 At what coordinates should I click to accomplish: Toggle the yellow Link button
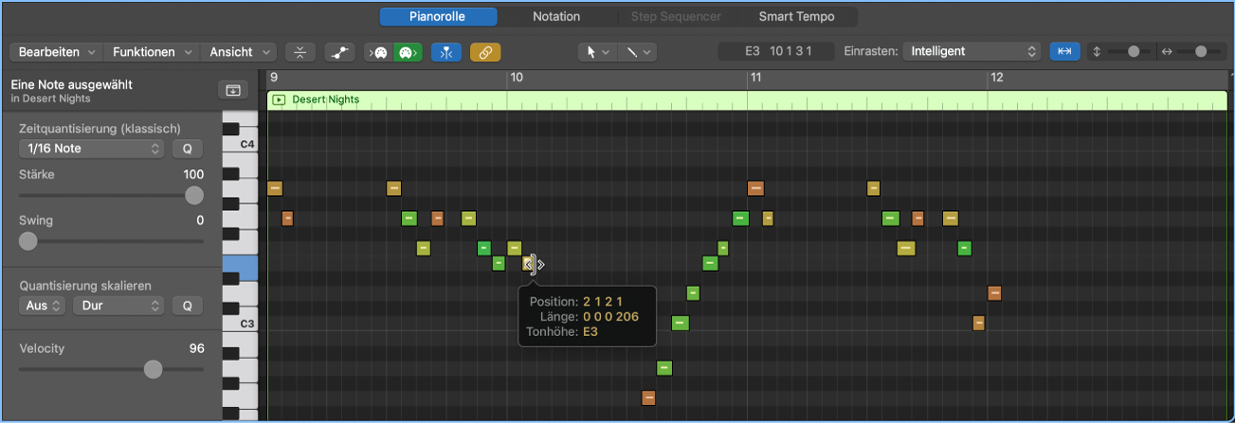click(485, 52)
